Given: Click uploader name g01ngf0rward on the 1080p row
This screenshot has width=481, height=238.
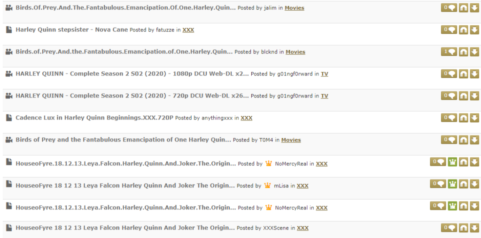Looking at the screenshot, I should click(295, 74).
